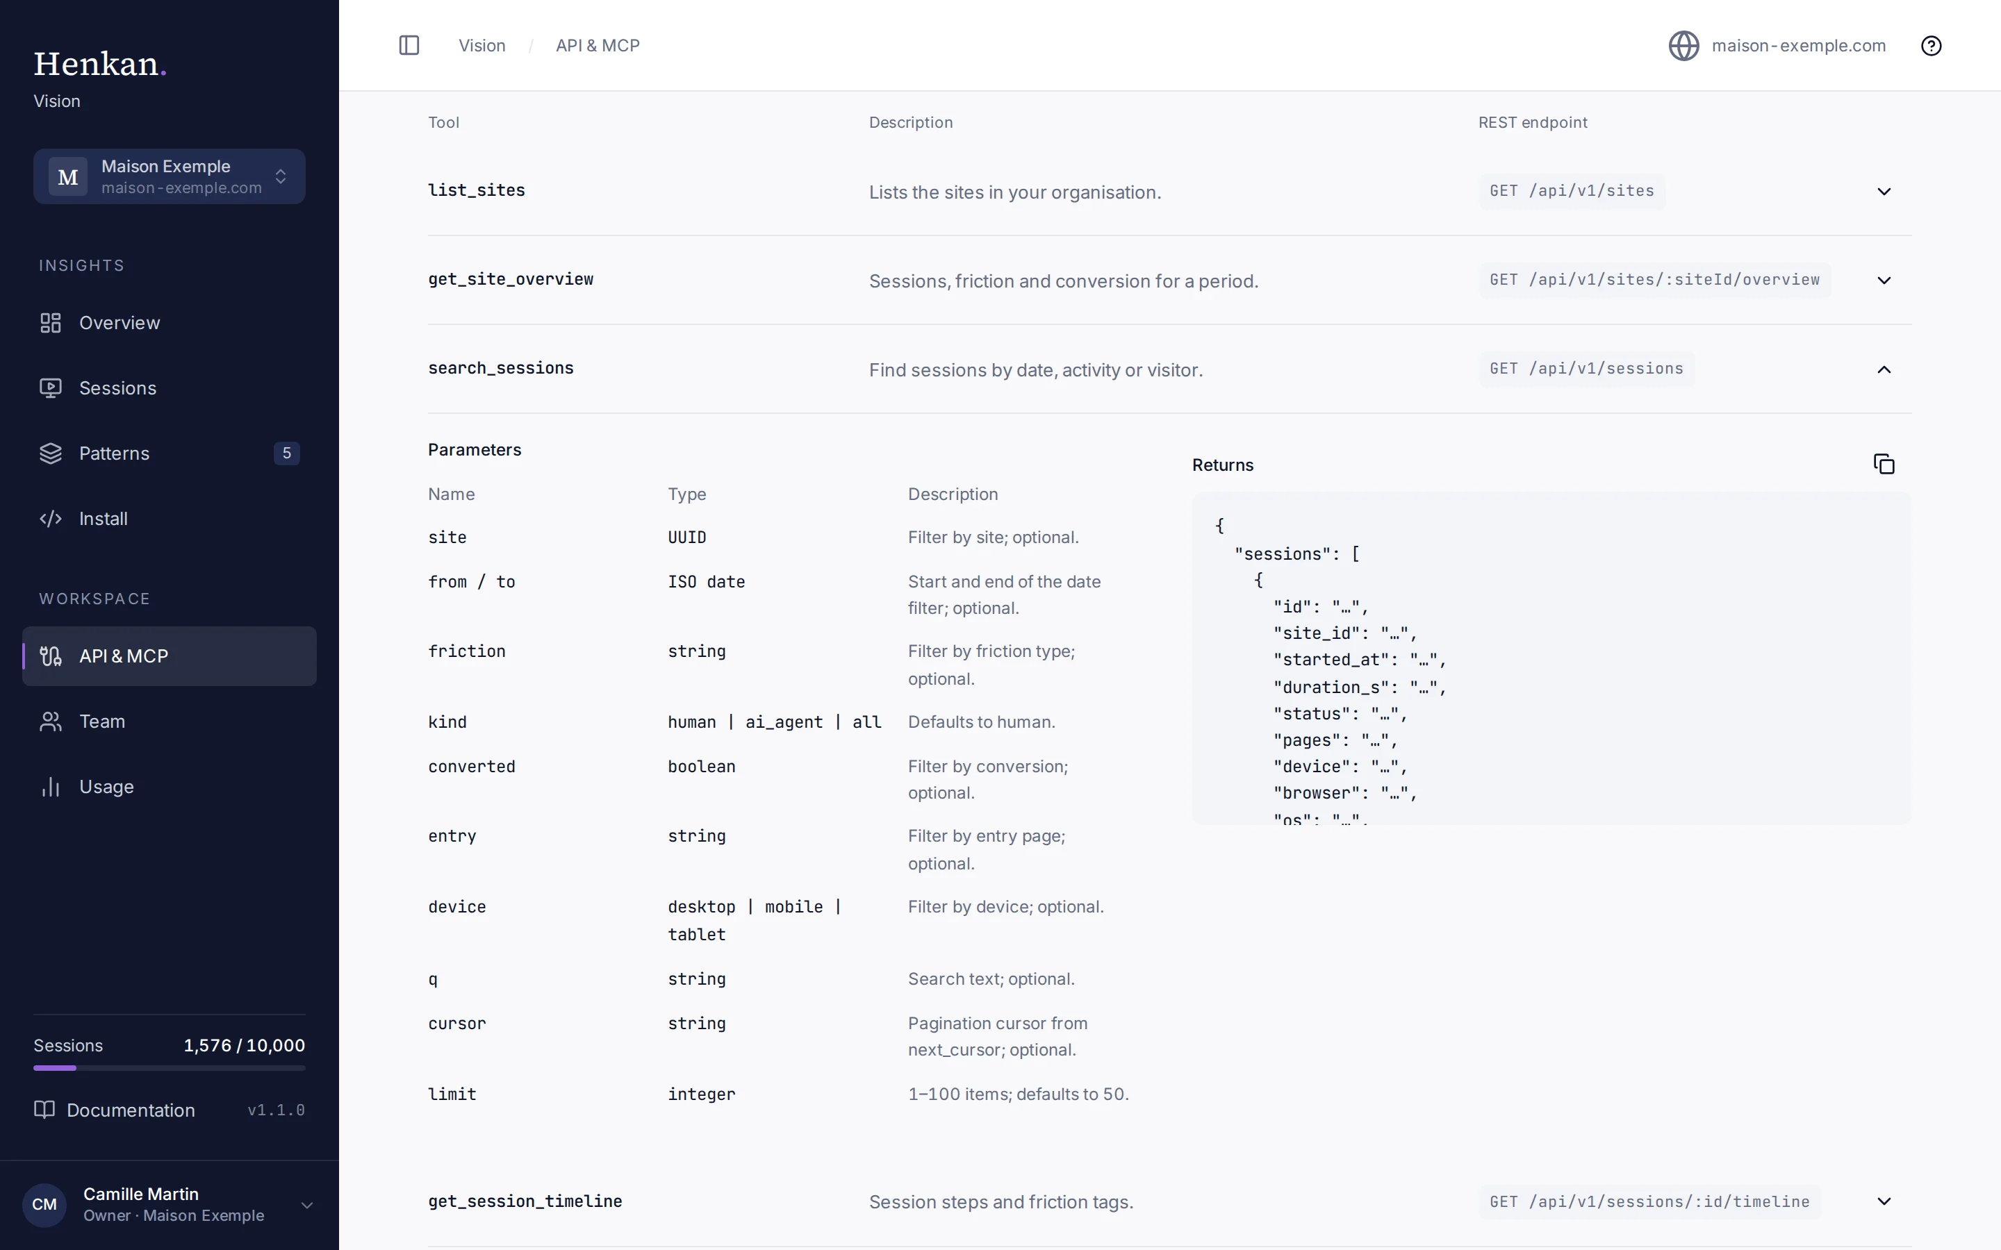Expand the get_site_overview tool row

1884,281
